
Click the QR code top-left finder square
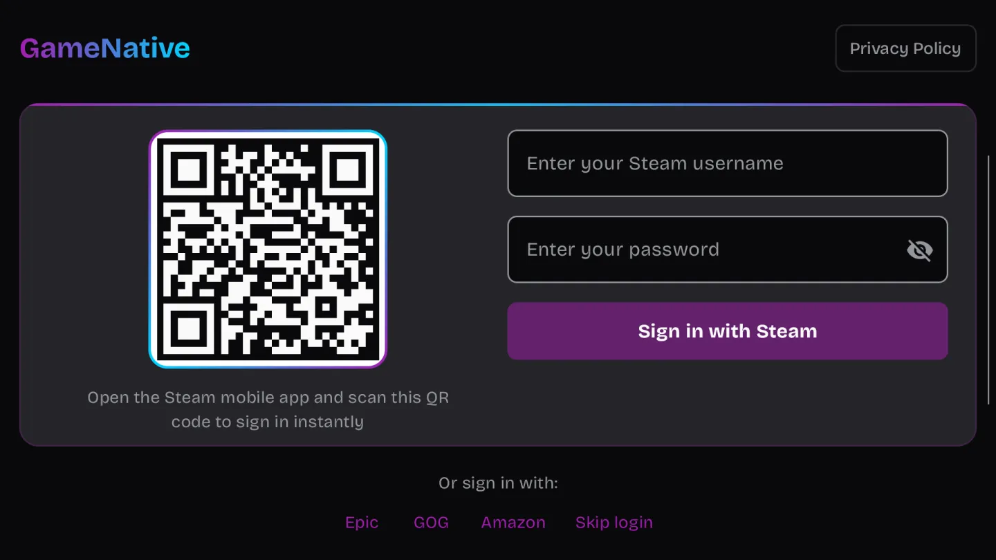pos(190,169)
